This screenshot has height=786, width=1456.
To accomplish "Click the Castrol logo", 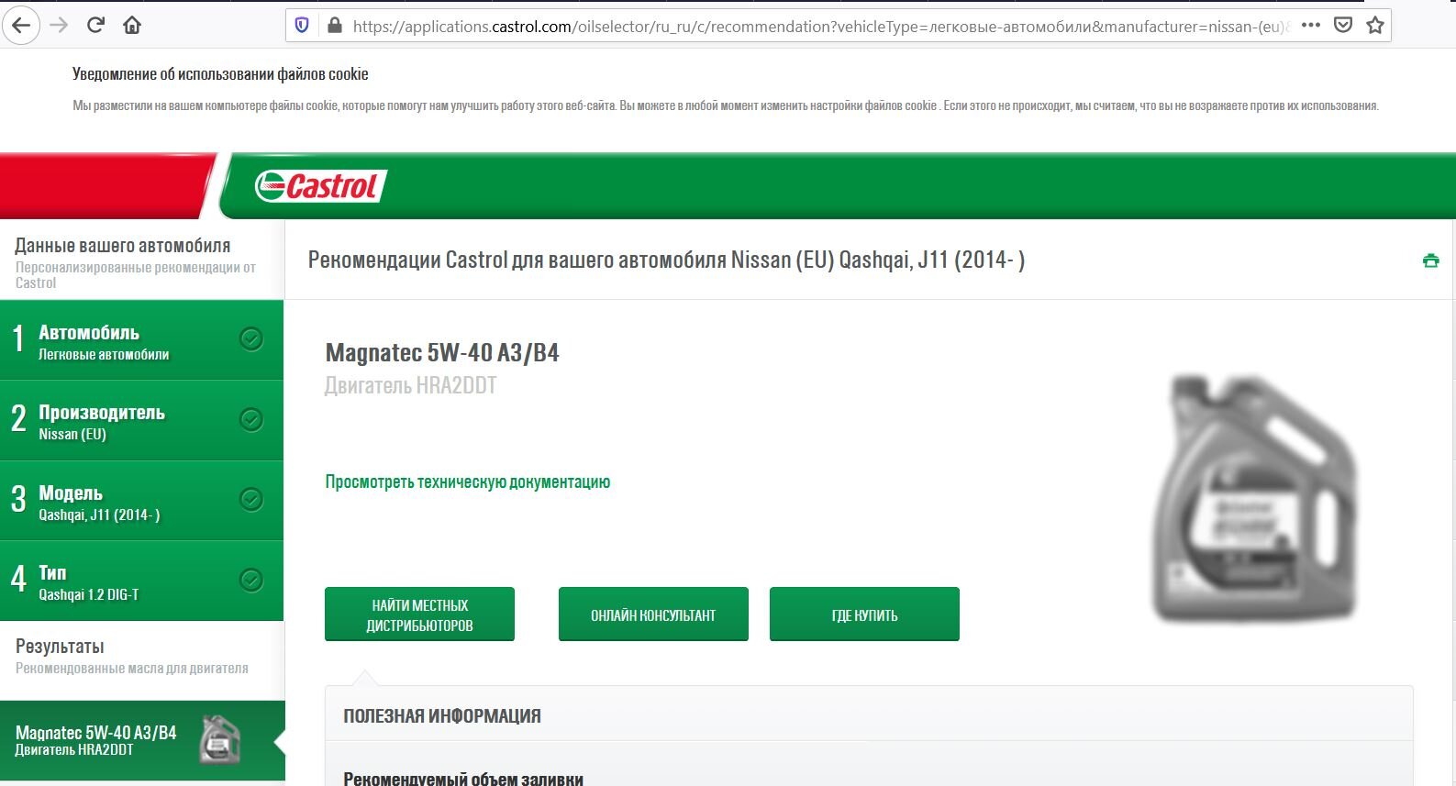I will click(321, 186).
